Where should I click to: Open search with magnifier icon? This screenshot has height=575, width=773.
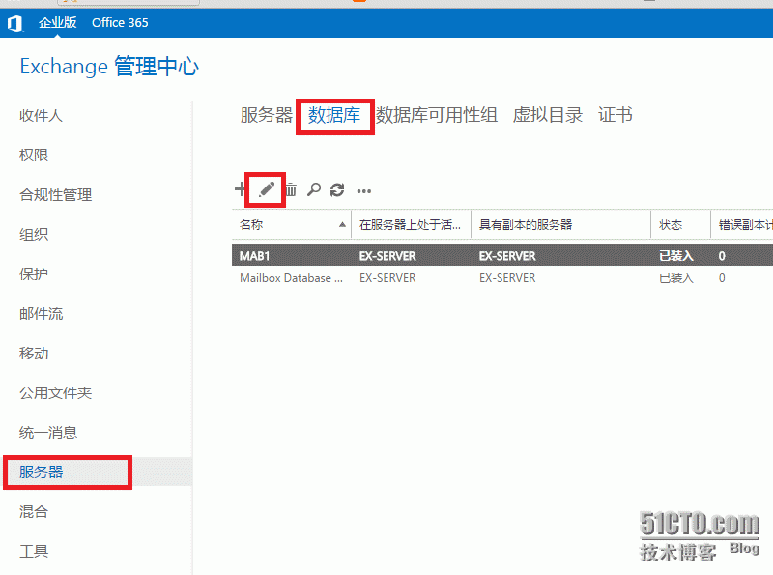[313, 189]
